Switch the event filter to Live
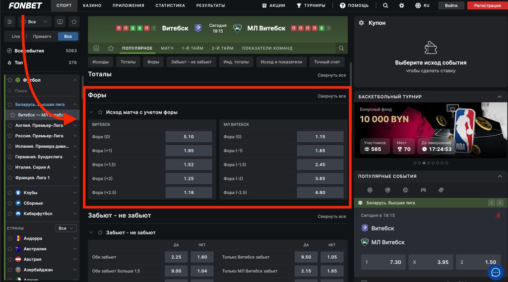The image size is (508, 282). click(16, 36)
